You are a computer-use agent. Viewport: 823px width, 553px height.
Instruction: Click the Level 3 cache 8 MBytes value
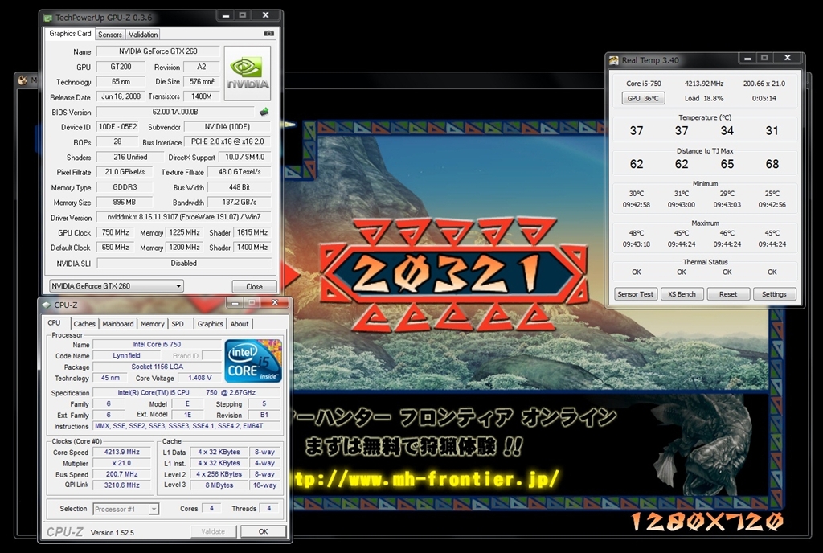219,485
